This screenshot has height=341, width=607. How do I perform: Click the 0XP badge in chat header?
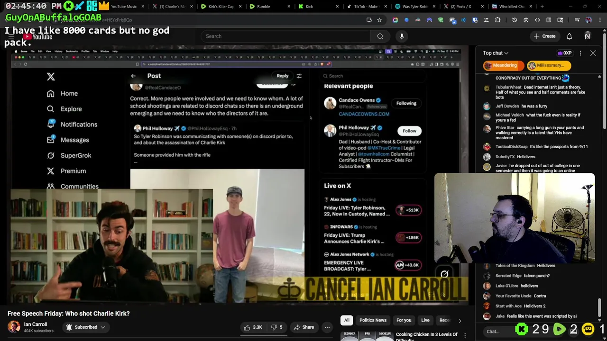(565, 53)
